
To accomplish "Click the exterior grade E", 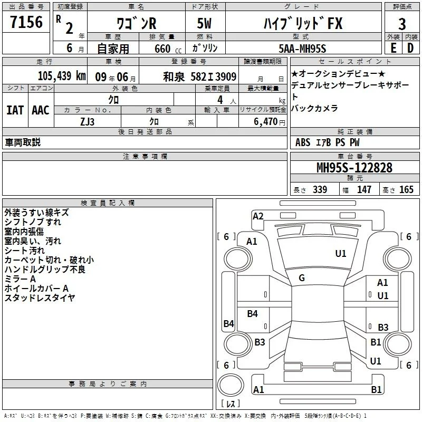I will tap(393, 48).
